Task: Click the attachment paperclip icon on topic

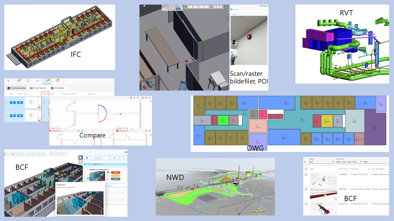Action: point(107,179)
